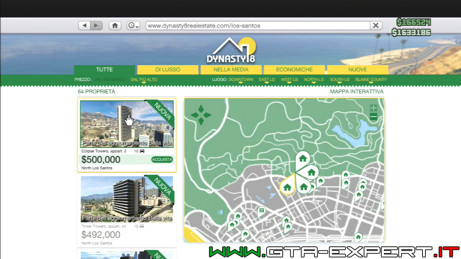The height and width of the screenshot is (259, 461).
Task: Click the dynasty8realestate.com address bar
Action: click(x=258, y=26)
